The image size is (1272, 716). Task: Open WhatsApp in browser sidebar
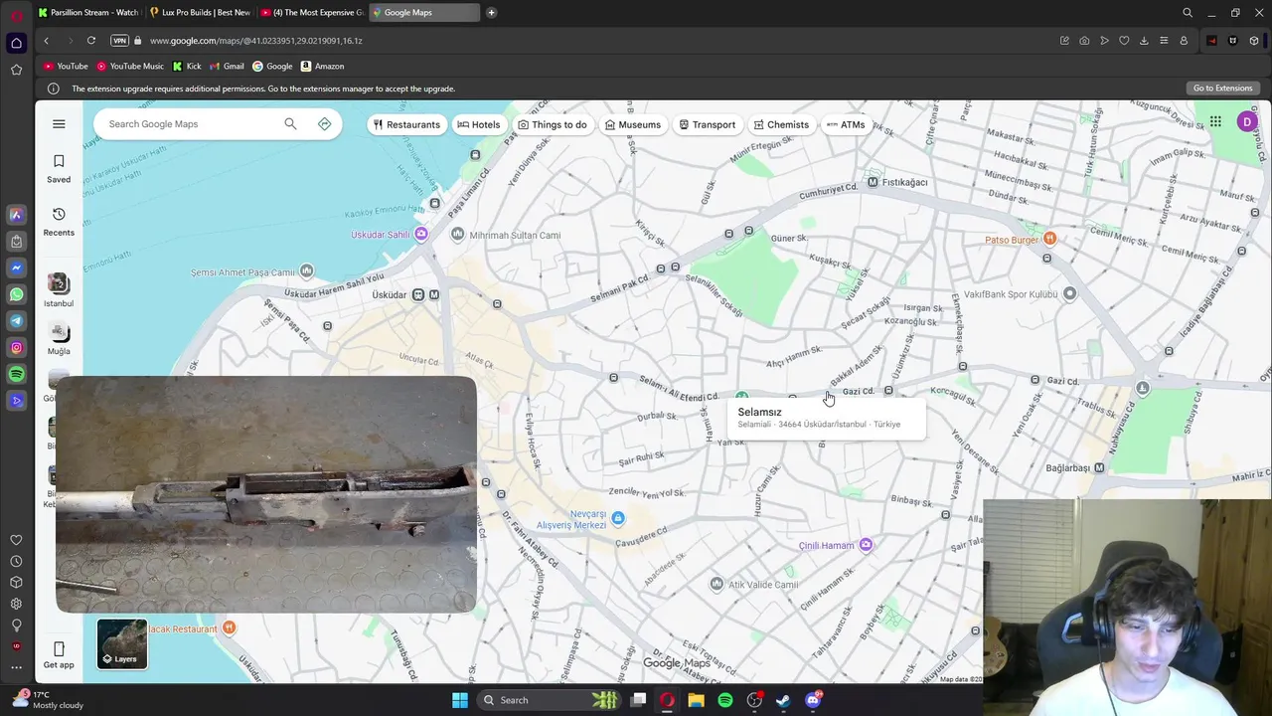click(x=16, y=294)
